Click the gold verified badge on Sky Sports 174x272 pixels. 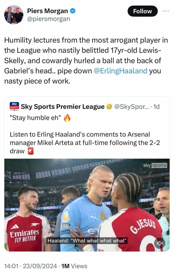[x=109, y=107]
